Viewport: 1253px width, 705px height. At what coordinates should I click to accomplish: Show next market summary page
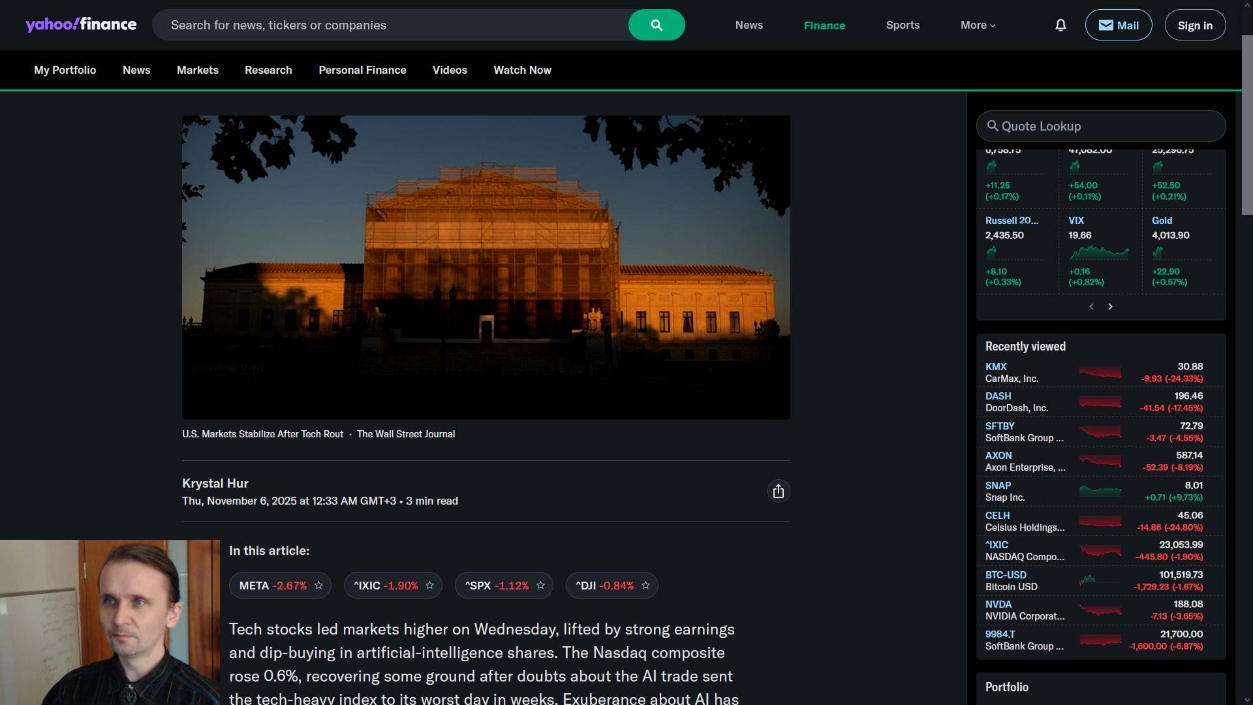pyautogui.click(x=1110, y=307)
